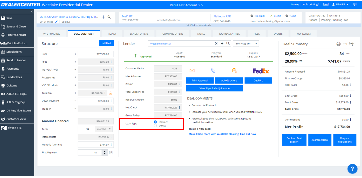
Task: Open A.D.D. Tag Export sidebar item
Action: [x=17, y=102]
